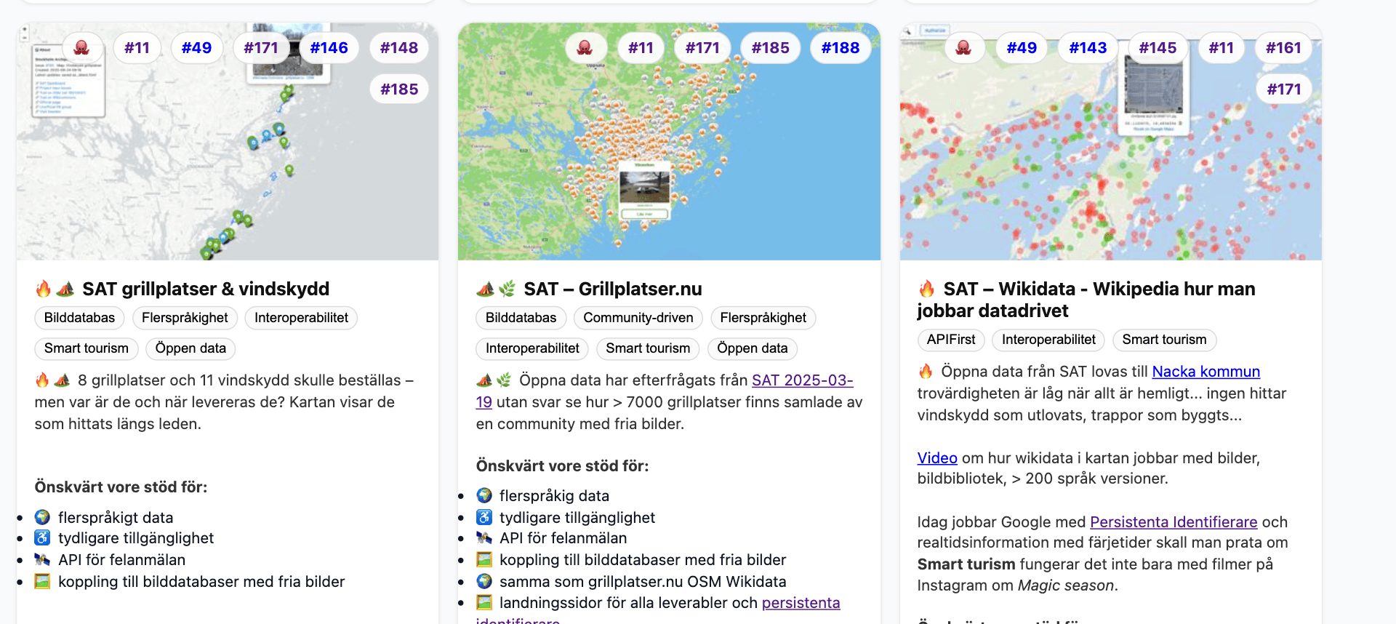
Task: Open issue badge #161
Action: click(1283, 48)
